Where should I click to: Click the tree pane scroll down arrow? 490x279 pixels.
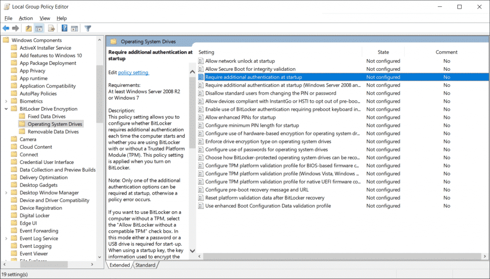(100, 257)
